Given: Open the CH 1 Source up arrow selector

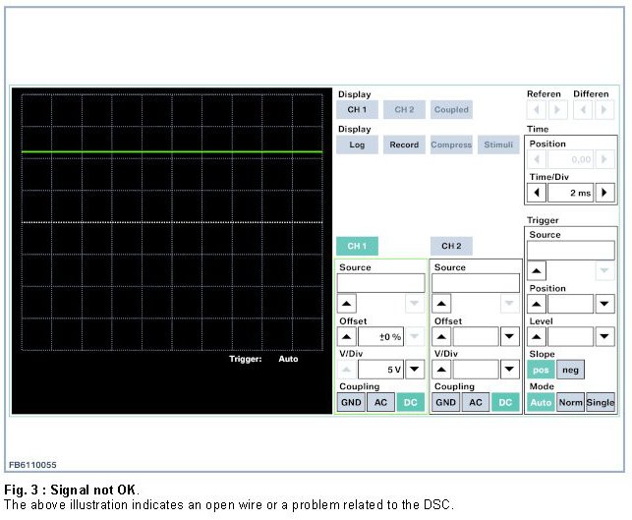Looking at the screenshot, I should click(x=347, y=304).
